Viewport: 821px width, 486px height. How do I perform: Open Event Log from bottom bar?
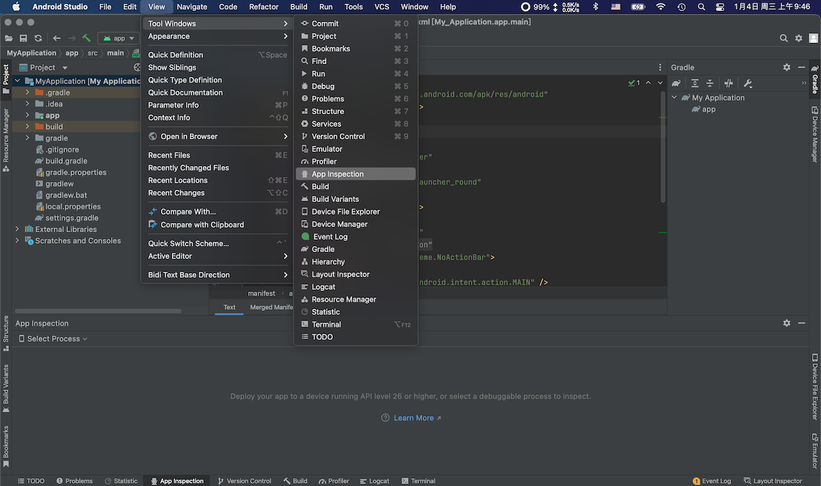pyautogui.click(x=712, y=481)
